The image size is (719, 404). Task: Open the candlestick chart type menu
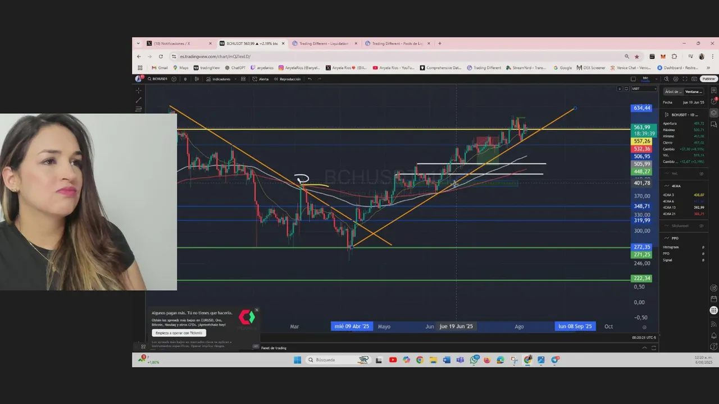tap(197, 79)
